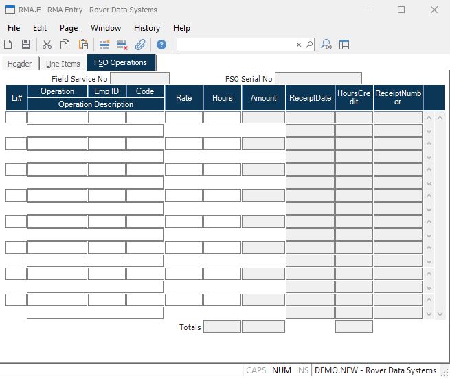The image size is (450, 378).
Task: Click the delete row icon
Action: point(122,45)
